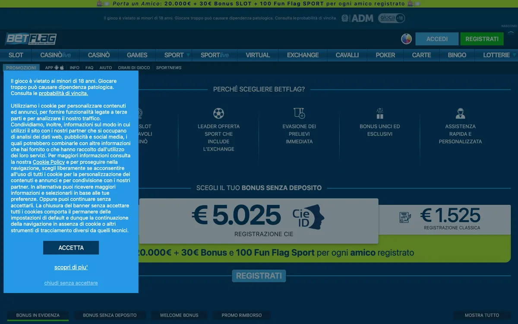Select the BONUS SENZA DEPOSITO tab

pyautogui.click(x=110, y=315)
